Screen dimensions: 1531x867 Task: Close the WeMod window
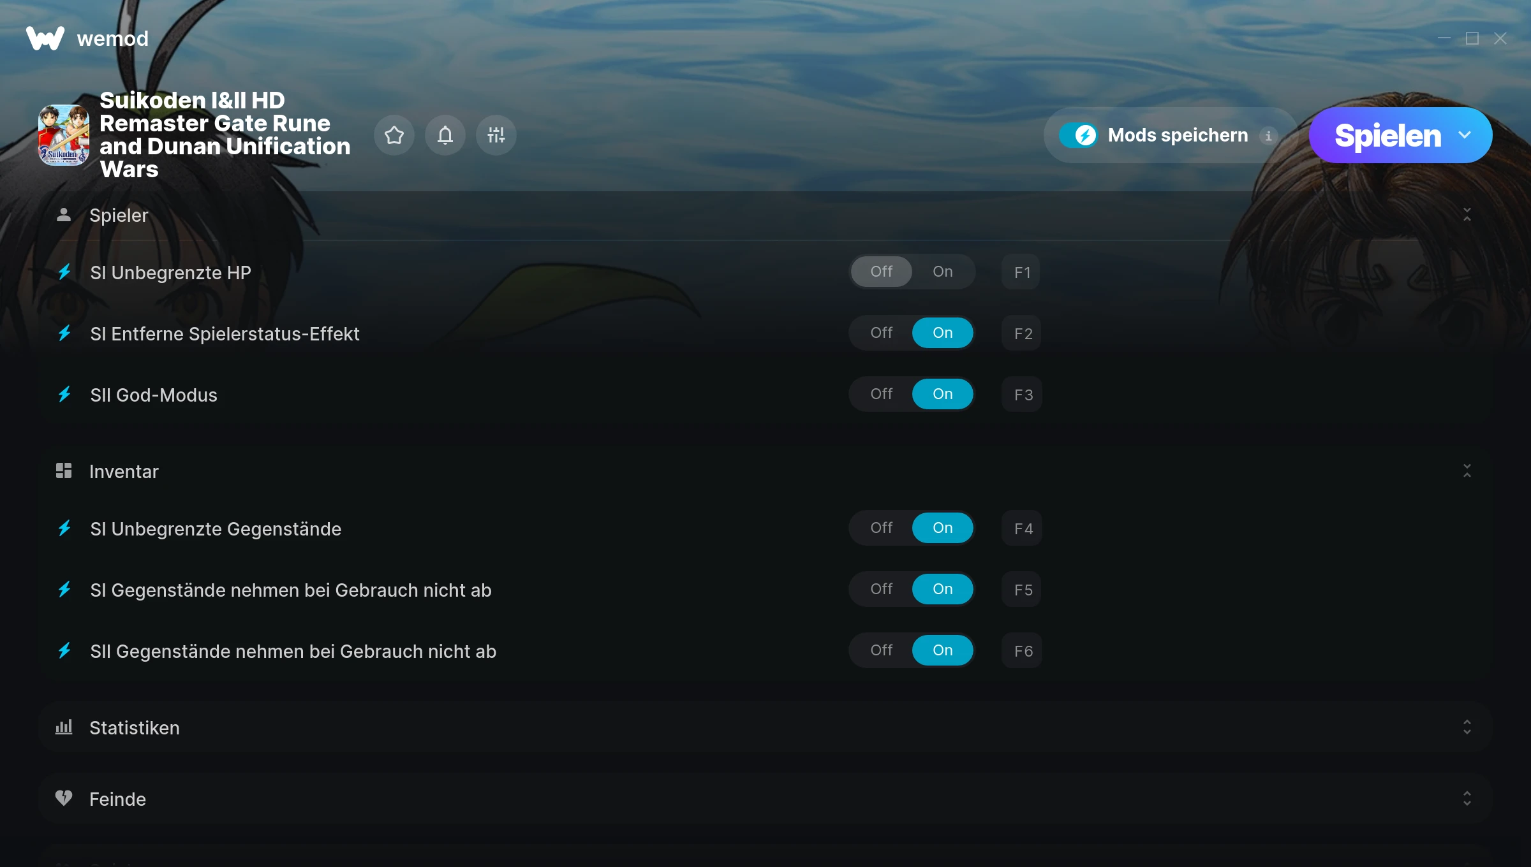click(x=1500, y=39)
